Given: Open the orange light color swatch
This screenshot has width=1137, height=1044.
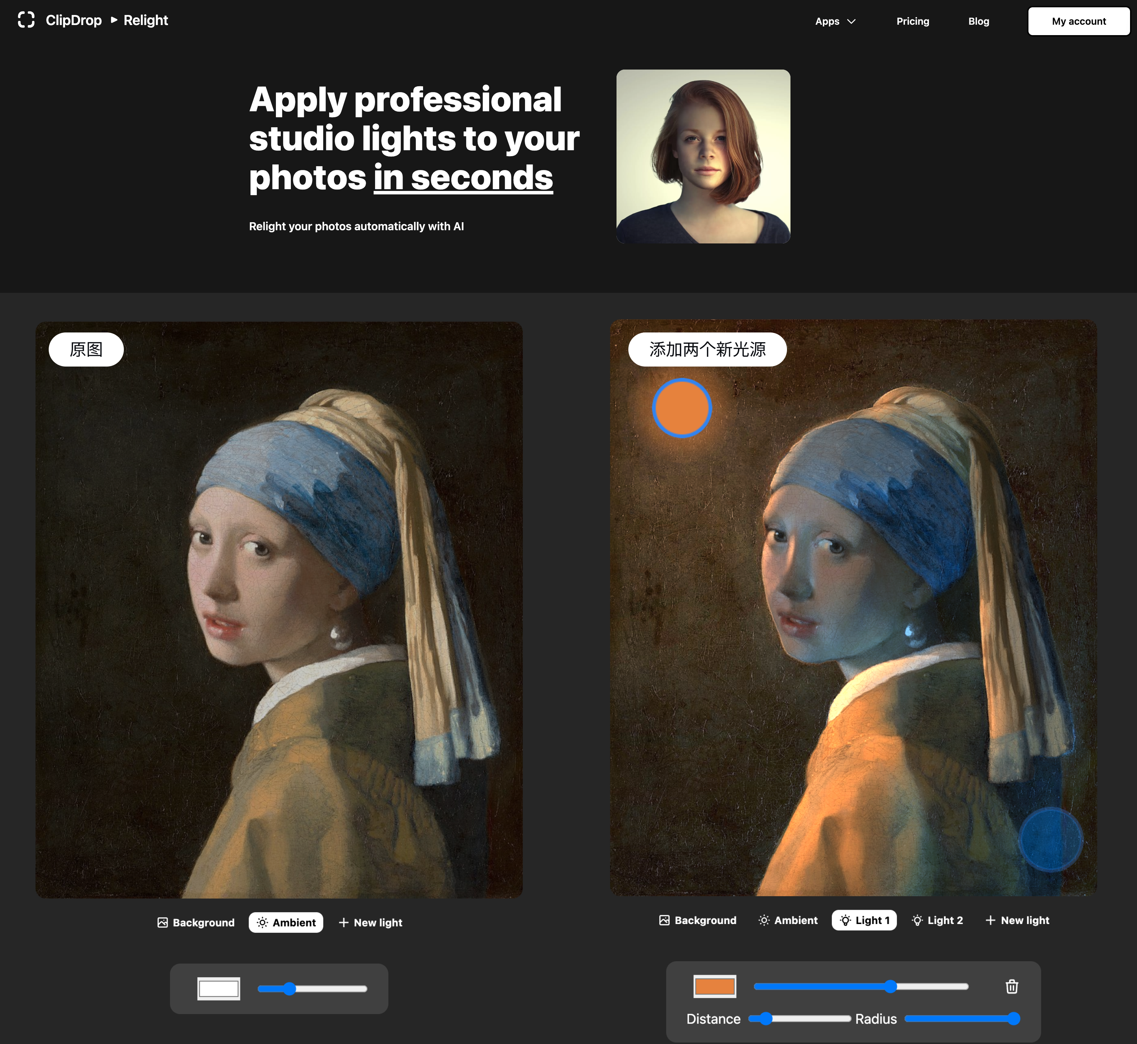Looking at the screenshot, I should [x=714, y=986].
